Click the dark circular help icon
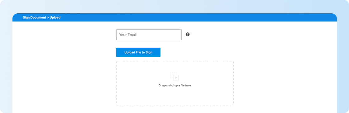Viewport: 349px width, 113px height. click(x=188, y=35)
